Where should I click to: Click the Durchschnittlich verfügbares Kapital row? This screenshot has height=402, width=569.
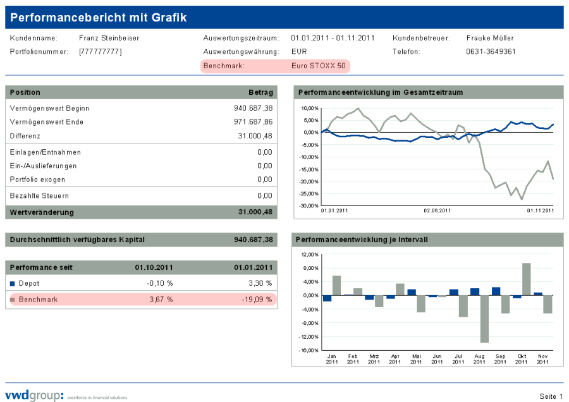pyautogui.click(x=141, y=240)
